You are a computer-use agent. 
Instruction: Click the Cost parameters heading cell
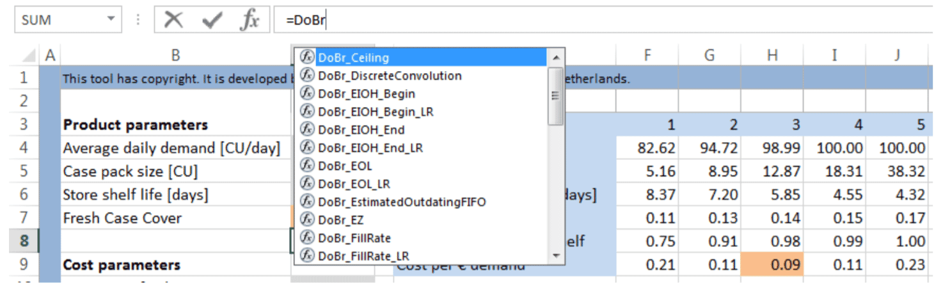[x=176, y=265]
